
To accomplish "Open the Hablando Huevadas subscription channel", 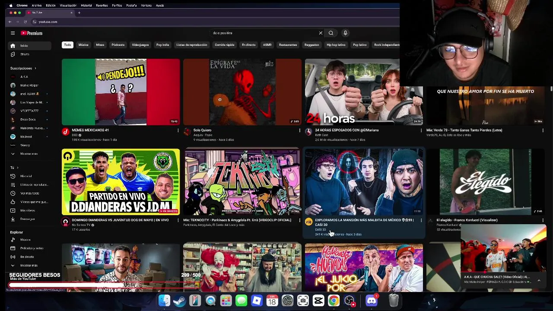I will click(30, 128).
